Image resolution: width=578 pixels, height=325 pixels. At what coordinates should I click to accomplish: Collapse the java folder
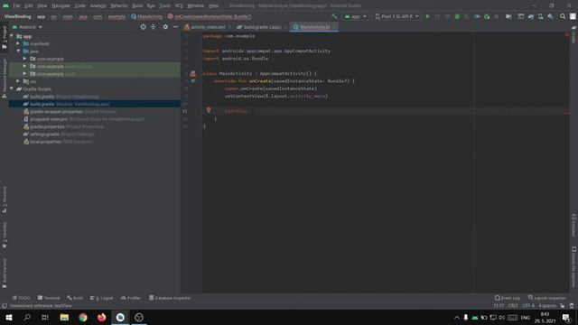point(18,51)
